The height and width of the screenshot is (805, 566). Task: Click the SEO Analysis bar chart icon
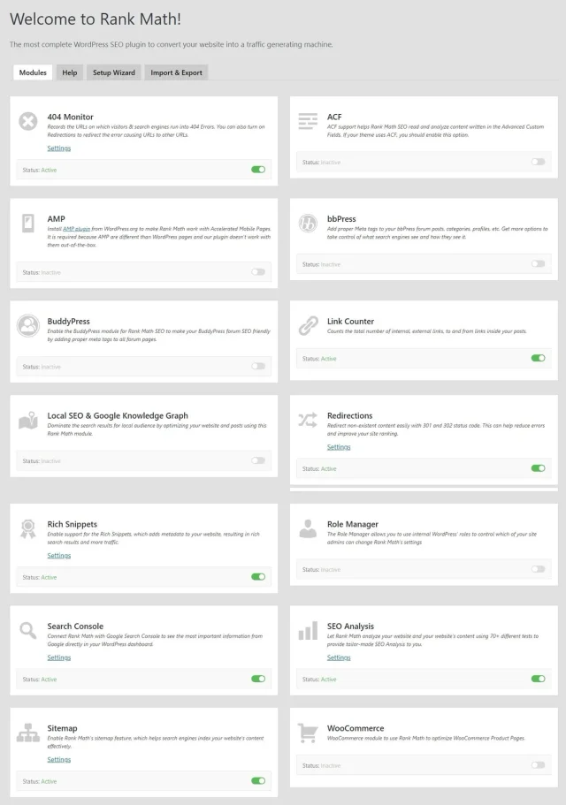click(308, 631)
